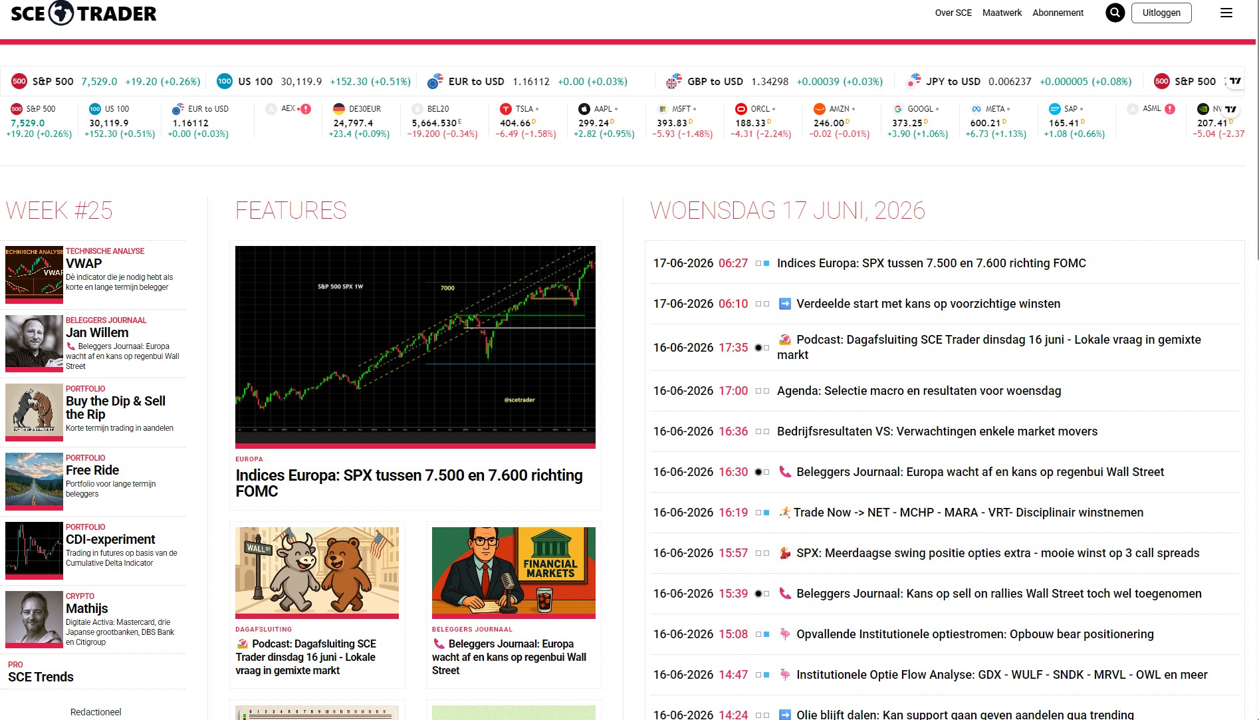Click the 'Redactioneel' text in the sidebar
This screenshot has width=1259, height=720.
(x=96, y=712)
